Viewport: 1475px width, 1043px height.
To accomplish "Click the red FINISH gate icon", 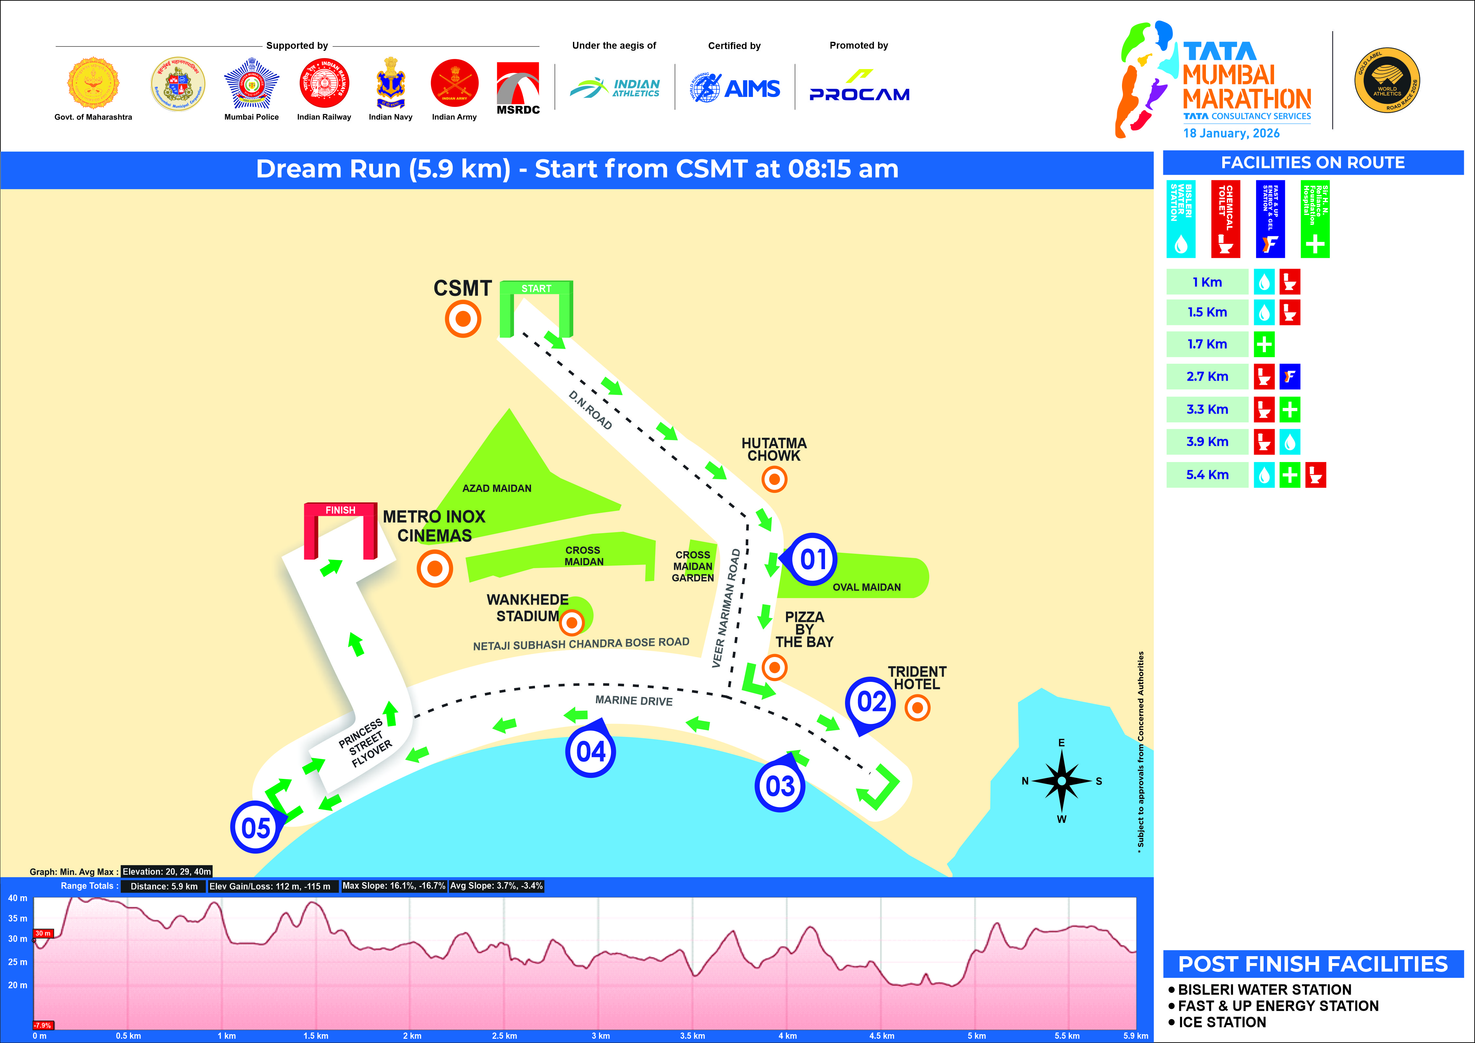I will tap(340, 511).
